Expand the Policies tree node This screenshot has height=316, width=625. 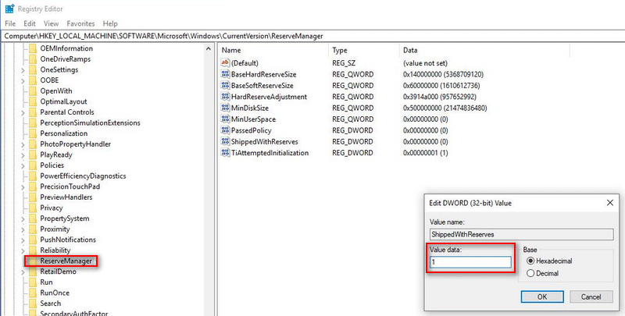(23, 165)
